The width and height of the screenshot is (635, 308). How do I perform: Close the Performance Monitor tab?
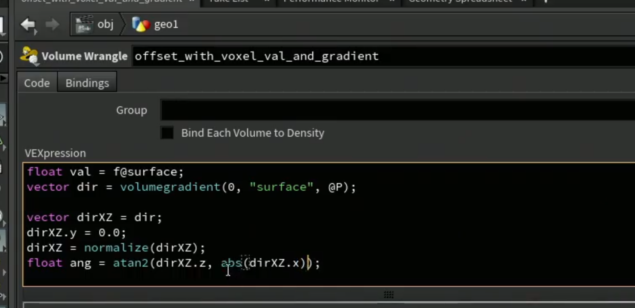[392, 1]
